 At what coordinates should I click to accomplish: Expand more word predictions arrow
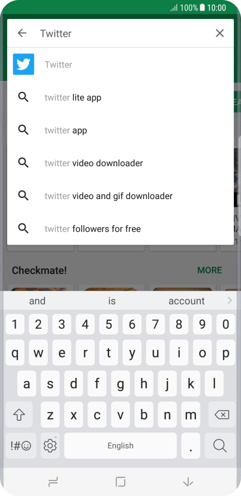(230, 300)
